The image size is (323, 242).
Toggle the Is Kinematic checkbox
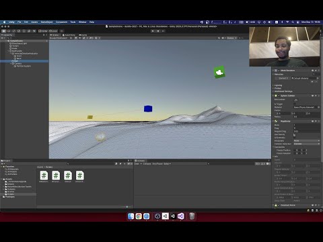click(x=295, y=138)
